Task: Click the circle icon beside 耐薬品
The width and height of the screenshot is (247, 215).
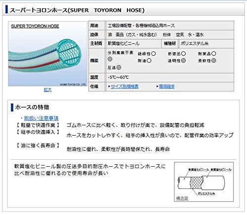Action: (x=214, y=54)
